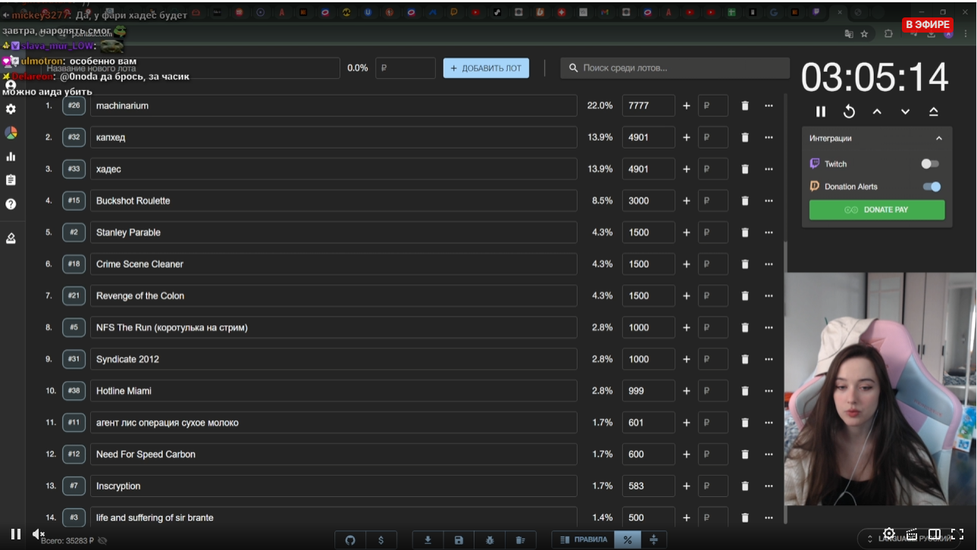Pause the auction countdown timer
977x550 pixels.
pos(821,112)
